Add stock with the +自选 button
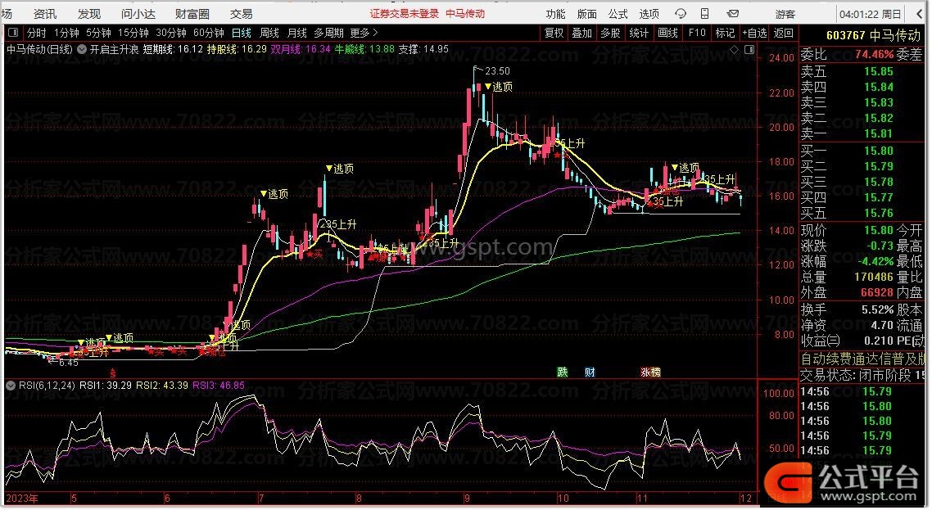 click(754, 33)
